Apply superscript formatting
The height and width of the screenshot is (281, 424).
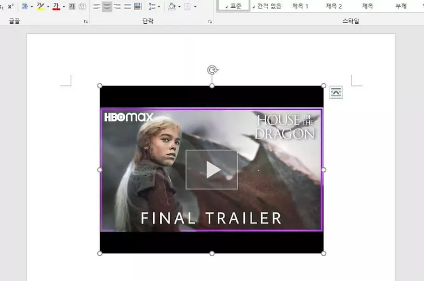[x=11, y=6]
